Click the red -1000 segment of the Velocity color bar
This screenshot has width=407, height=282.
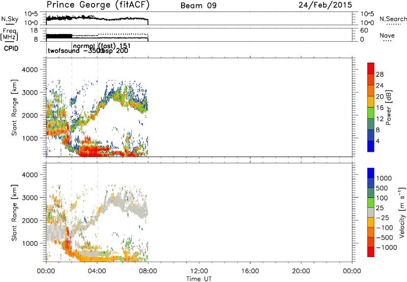371,252
